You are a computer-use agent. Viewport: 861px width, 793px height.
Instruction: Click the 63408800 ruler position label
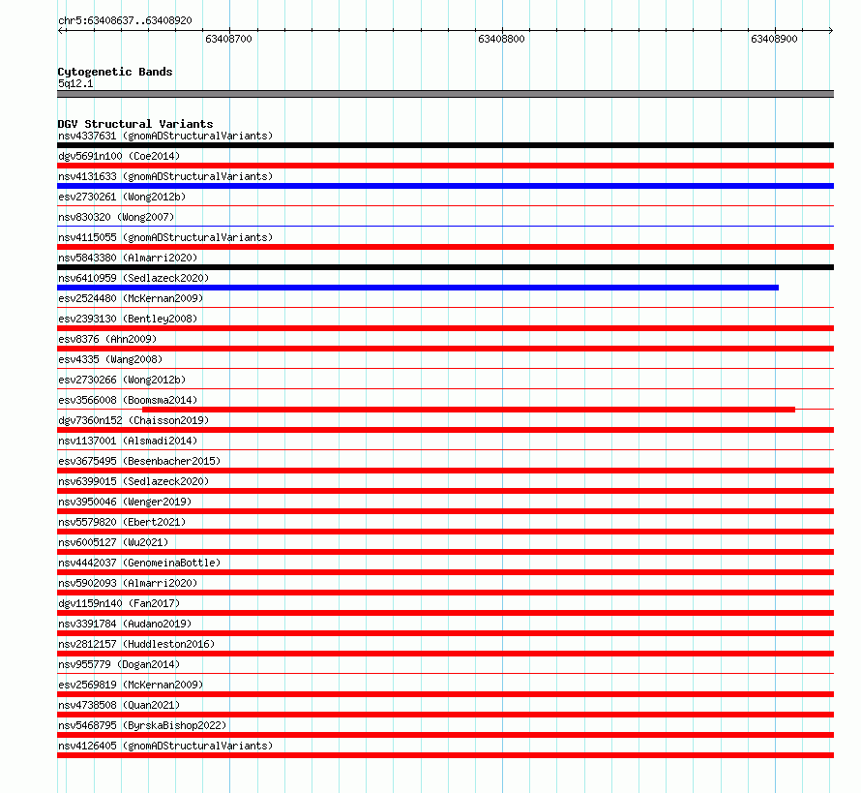(x=501, y=39)
